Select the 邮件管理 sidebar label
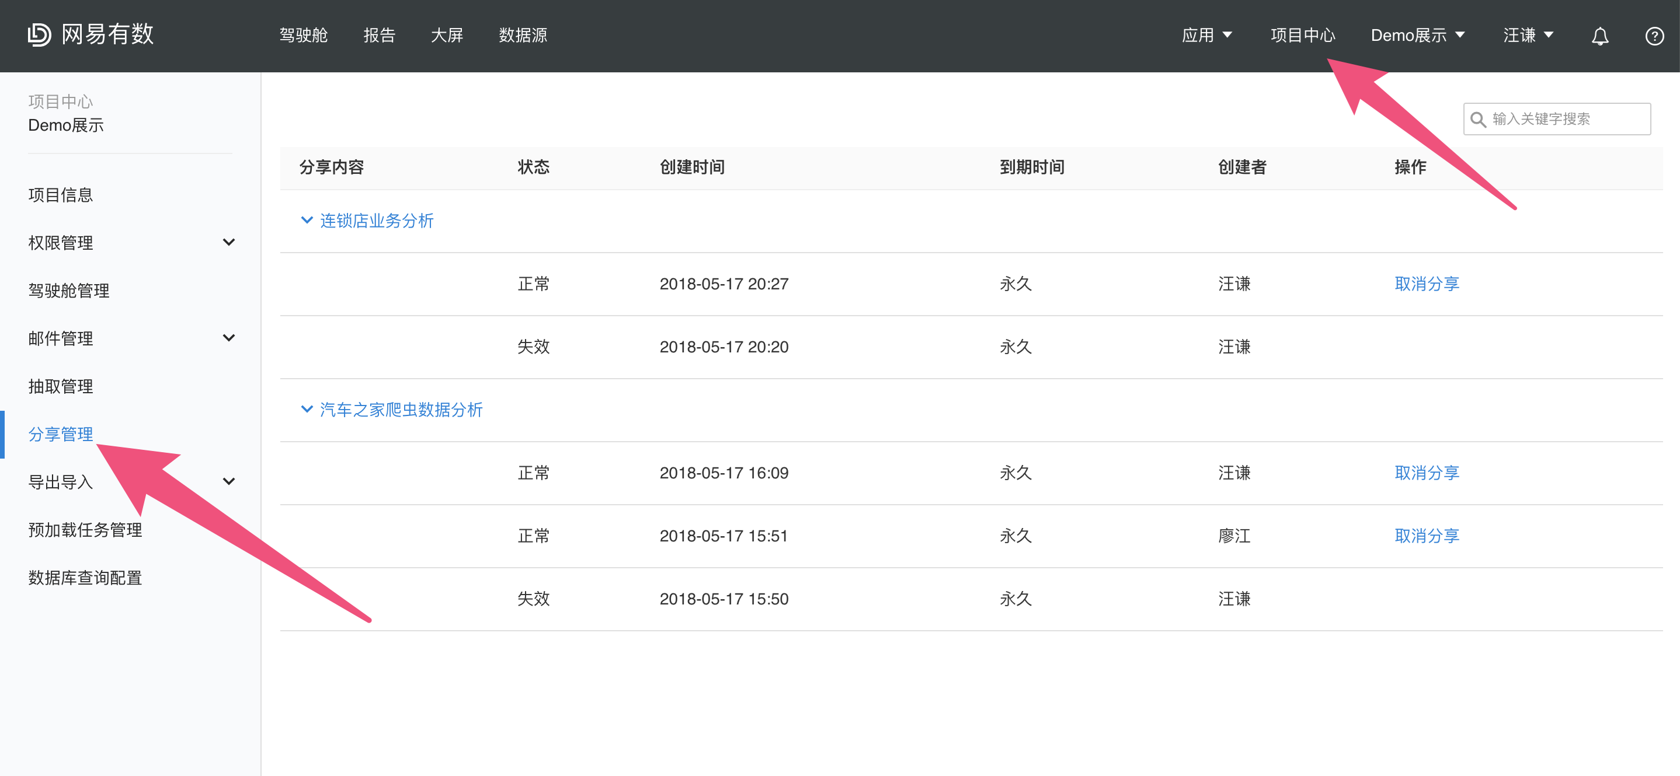 coord(61,339)
